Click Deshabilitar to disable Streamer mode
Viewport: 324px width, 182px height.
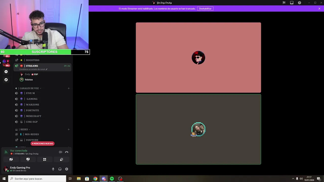(x=205, y=9)
